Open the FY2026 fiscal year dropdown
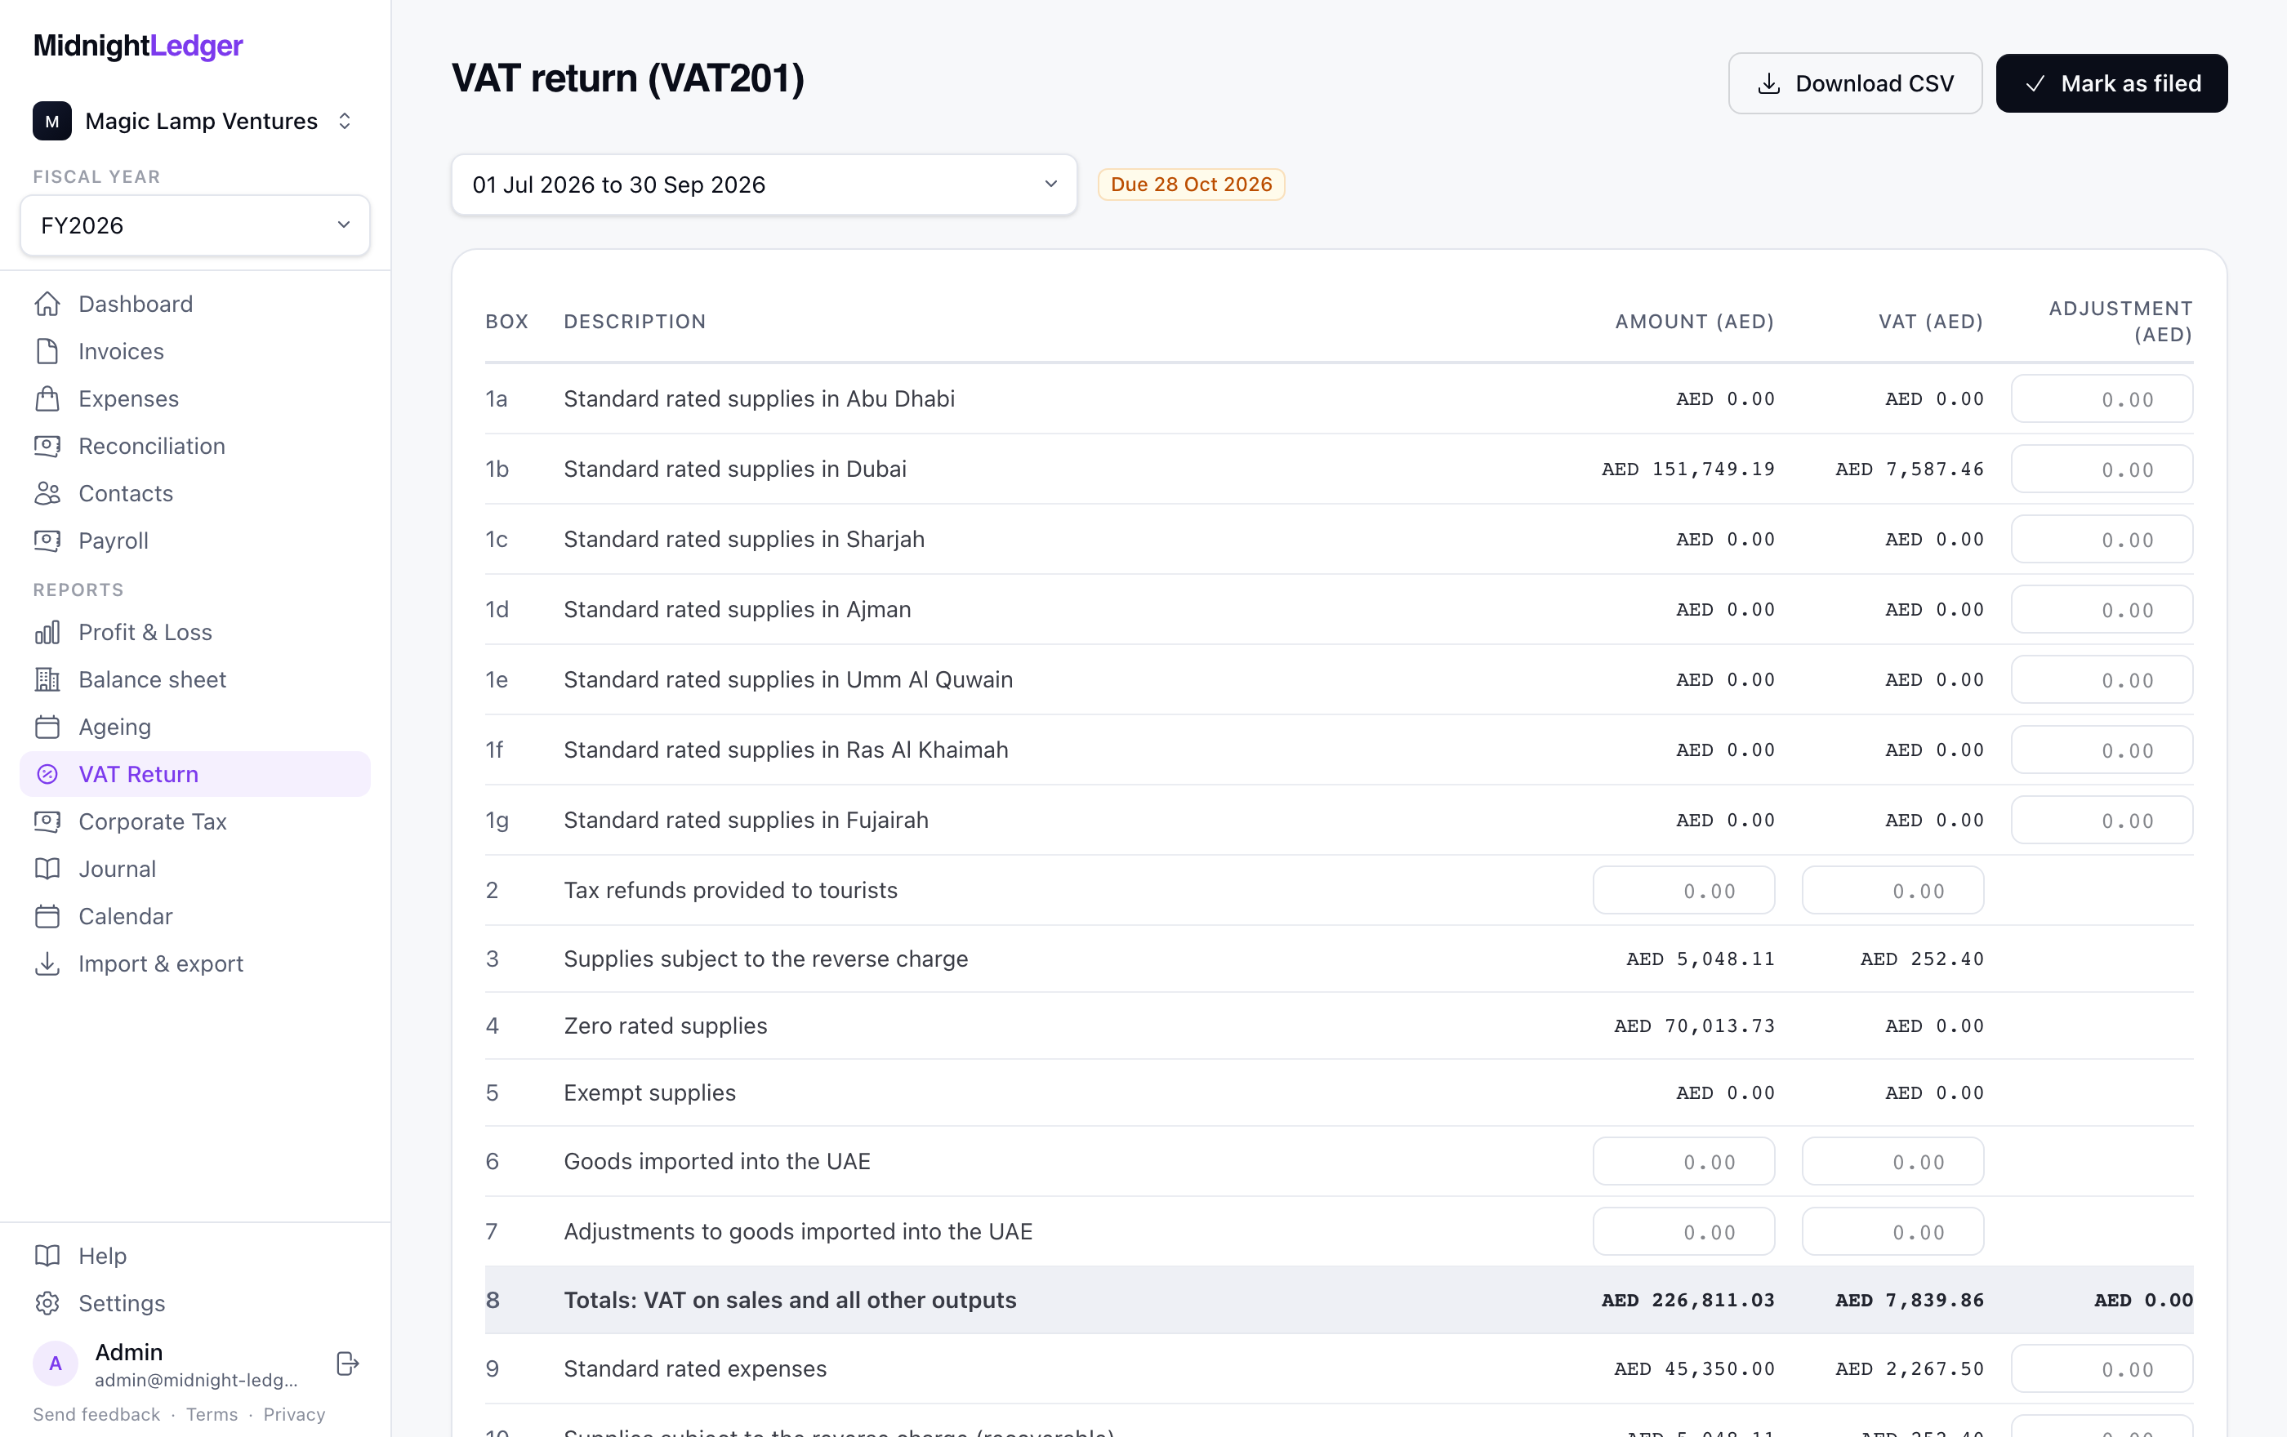Image resolution: width=2287 pixels, height=1437 pixels. pos(194,225)
